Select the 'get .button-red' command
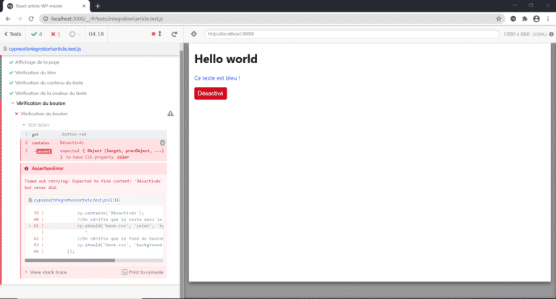Viewport: 556px width, 299px height. tap(93, 135)
